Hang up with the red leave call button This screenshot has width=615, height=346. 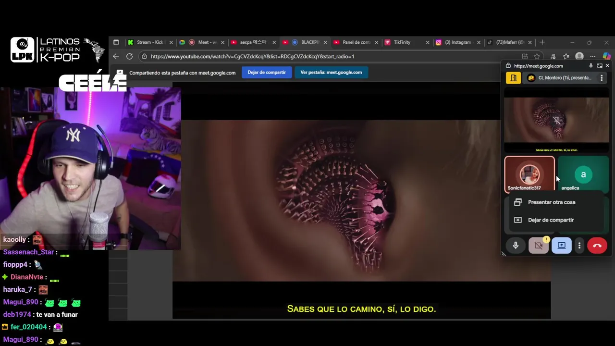coord(597,246)
